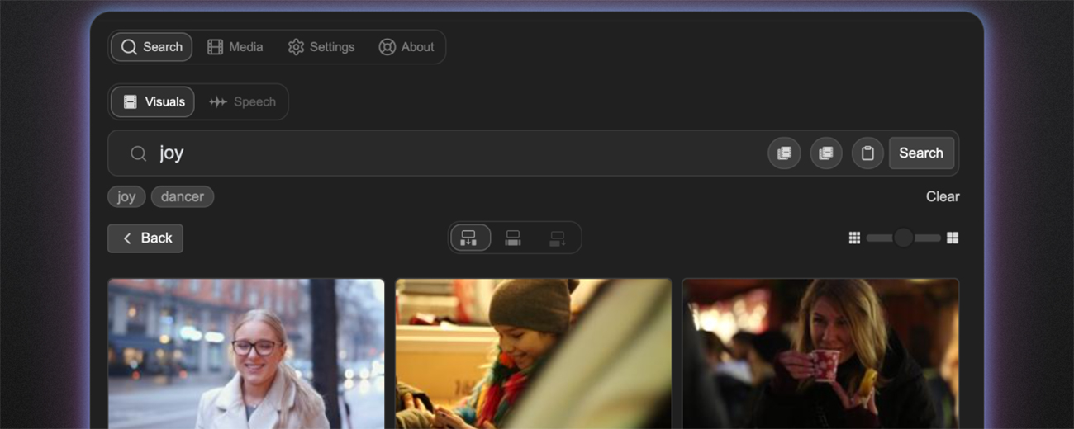The height and width of the screenshot is (429, 1074).
Task: Switch search mode to Visuals
Action: click(153, 102)
